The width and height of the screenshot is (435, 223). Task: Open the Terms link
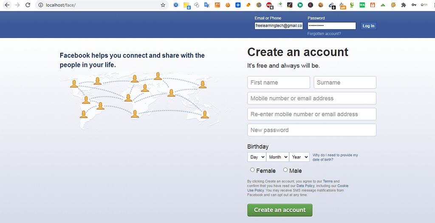(328, 181)
